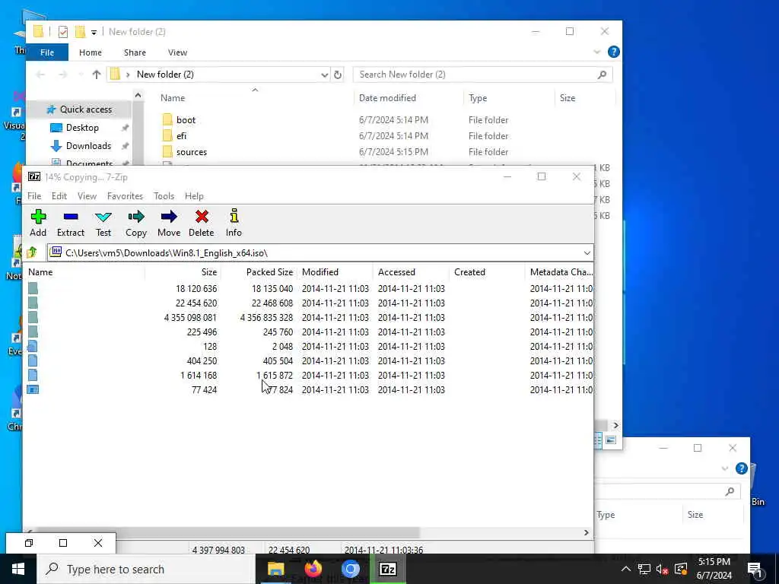Viewport: 779px width, 584px height.
Task: Select the row with size 1 614 168
Action: tap(308, 376)
